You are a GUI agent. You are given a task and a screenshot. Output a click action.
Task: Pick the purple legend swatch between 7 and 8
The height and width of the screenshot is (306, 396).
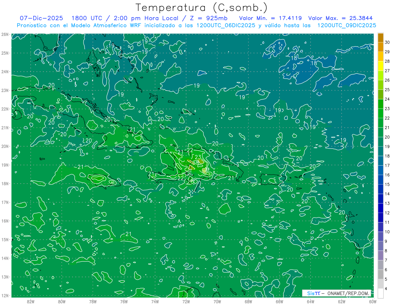pos(380,255)
